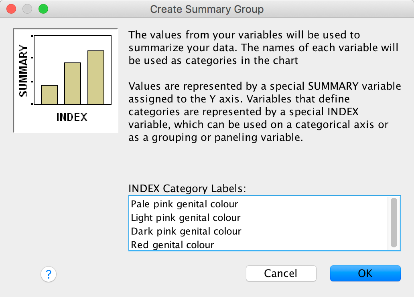
Task: Pick 'Dark pink genital colour' in list
Action: point(186,231)
